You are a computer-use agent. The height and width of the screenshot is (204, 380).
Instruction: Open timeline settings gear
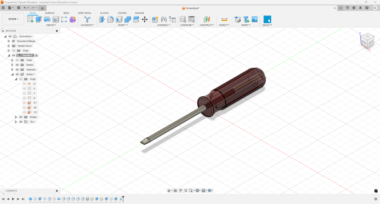376,199
